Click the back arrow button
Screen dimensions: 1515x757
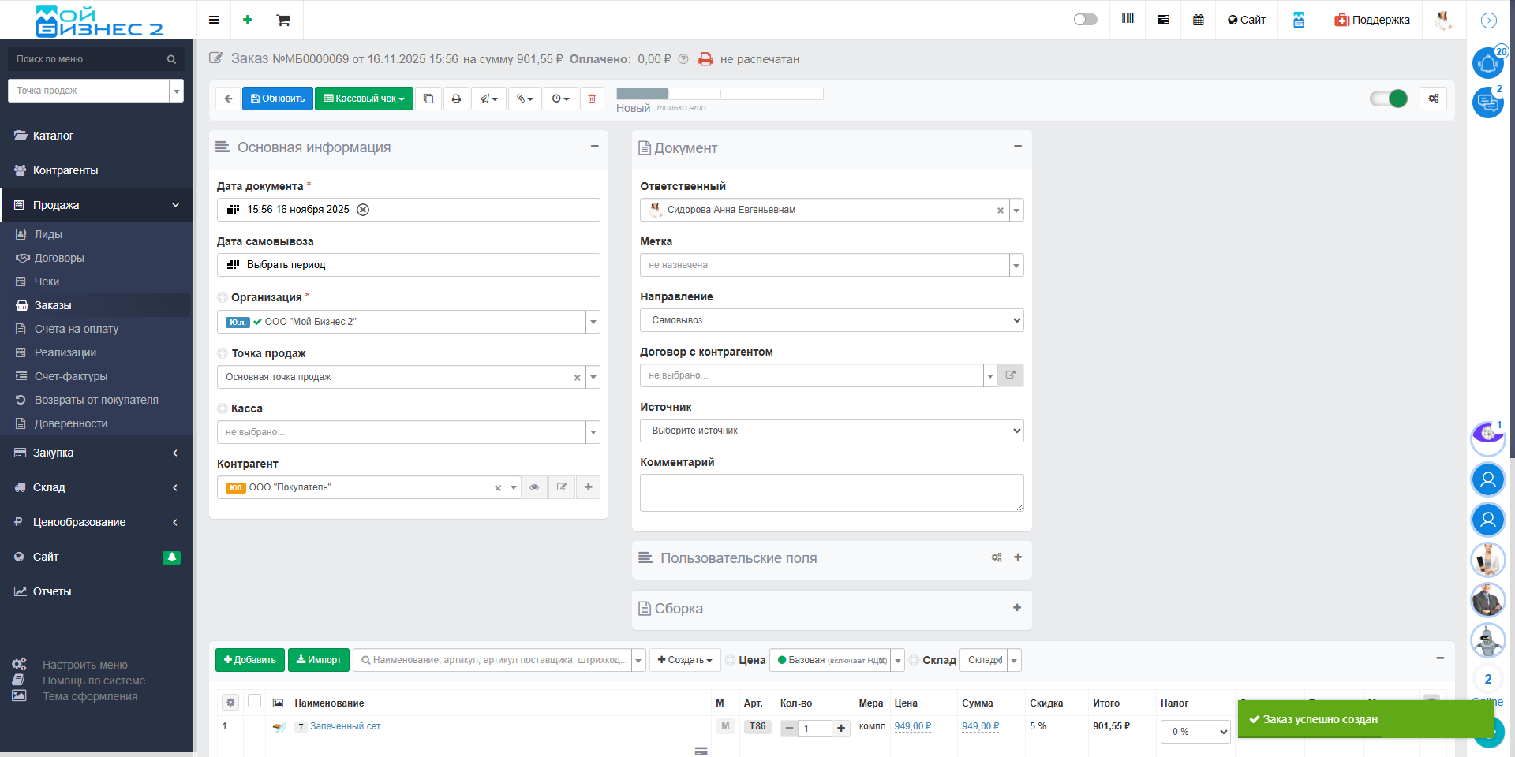(x=228, y=99)
